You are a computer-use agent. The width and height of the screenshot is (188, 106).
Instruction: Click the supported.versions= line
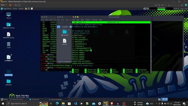click(81, 61)
